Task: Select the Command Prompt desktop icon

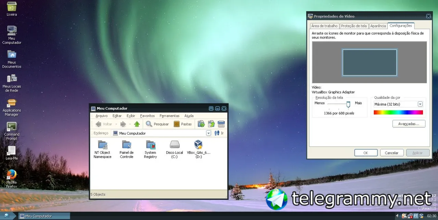Action: pos(12,131)
